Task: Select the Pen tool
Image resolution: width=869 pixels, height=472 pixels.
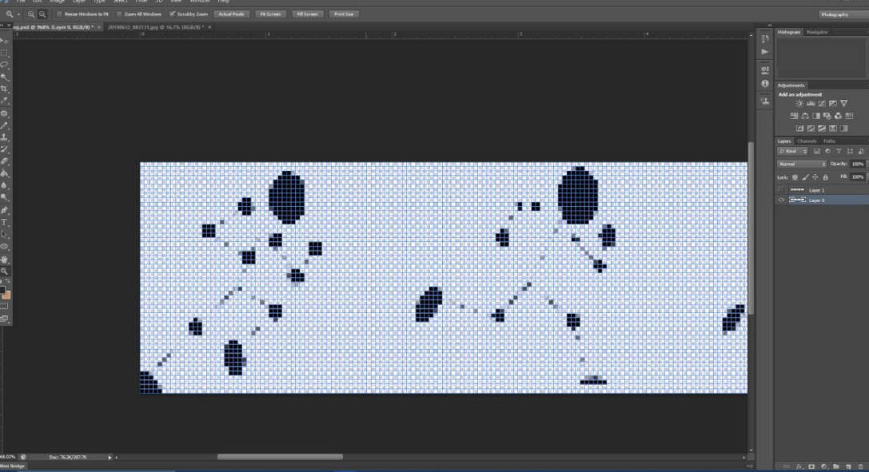Action: 5,210
